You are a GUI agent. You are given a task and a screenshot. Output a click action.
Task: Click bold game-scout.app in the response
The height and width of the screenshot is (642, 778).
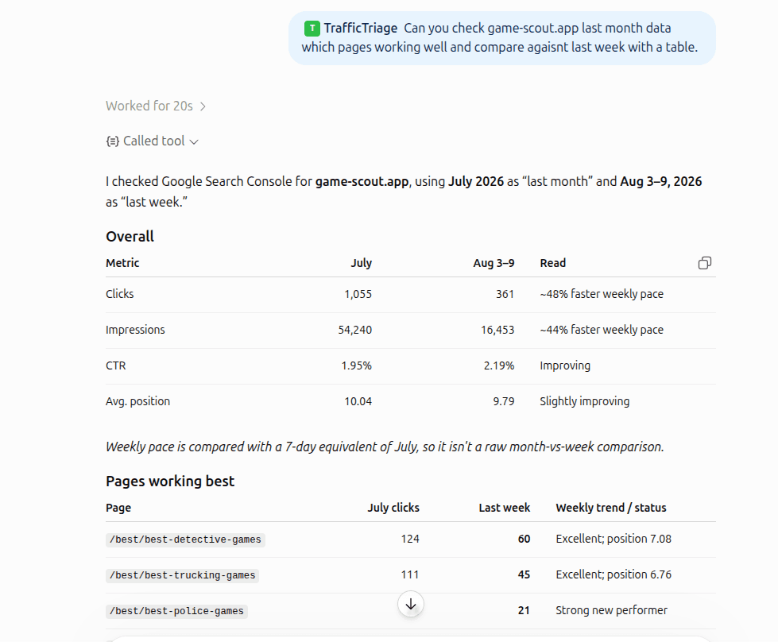pos(362,182)
